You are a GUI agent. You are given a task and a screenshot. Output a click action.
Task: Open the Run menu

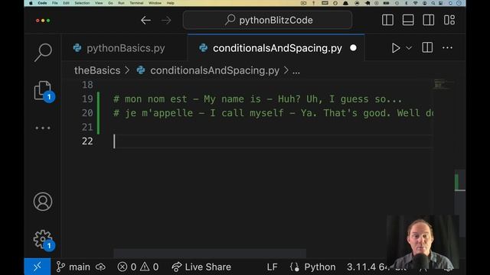click(121, 3)
